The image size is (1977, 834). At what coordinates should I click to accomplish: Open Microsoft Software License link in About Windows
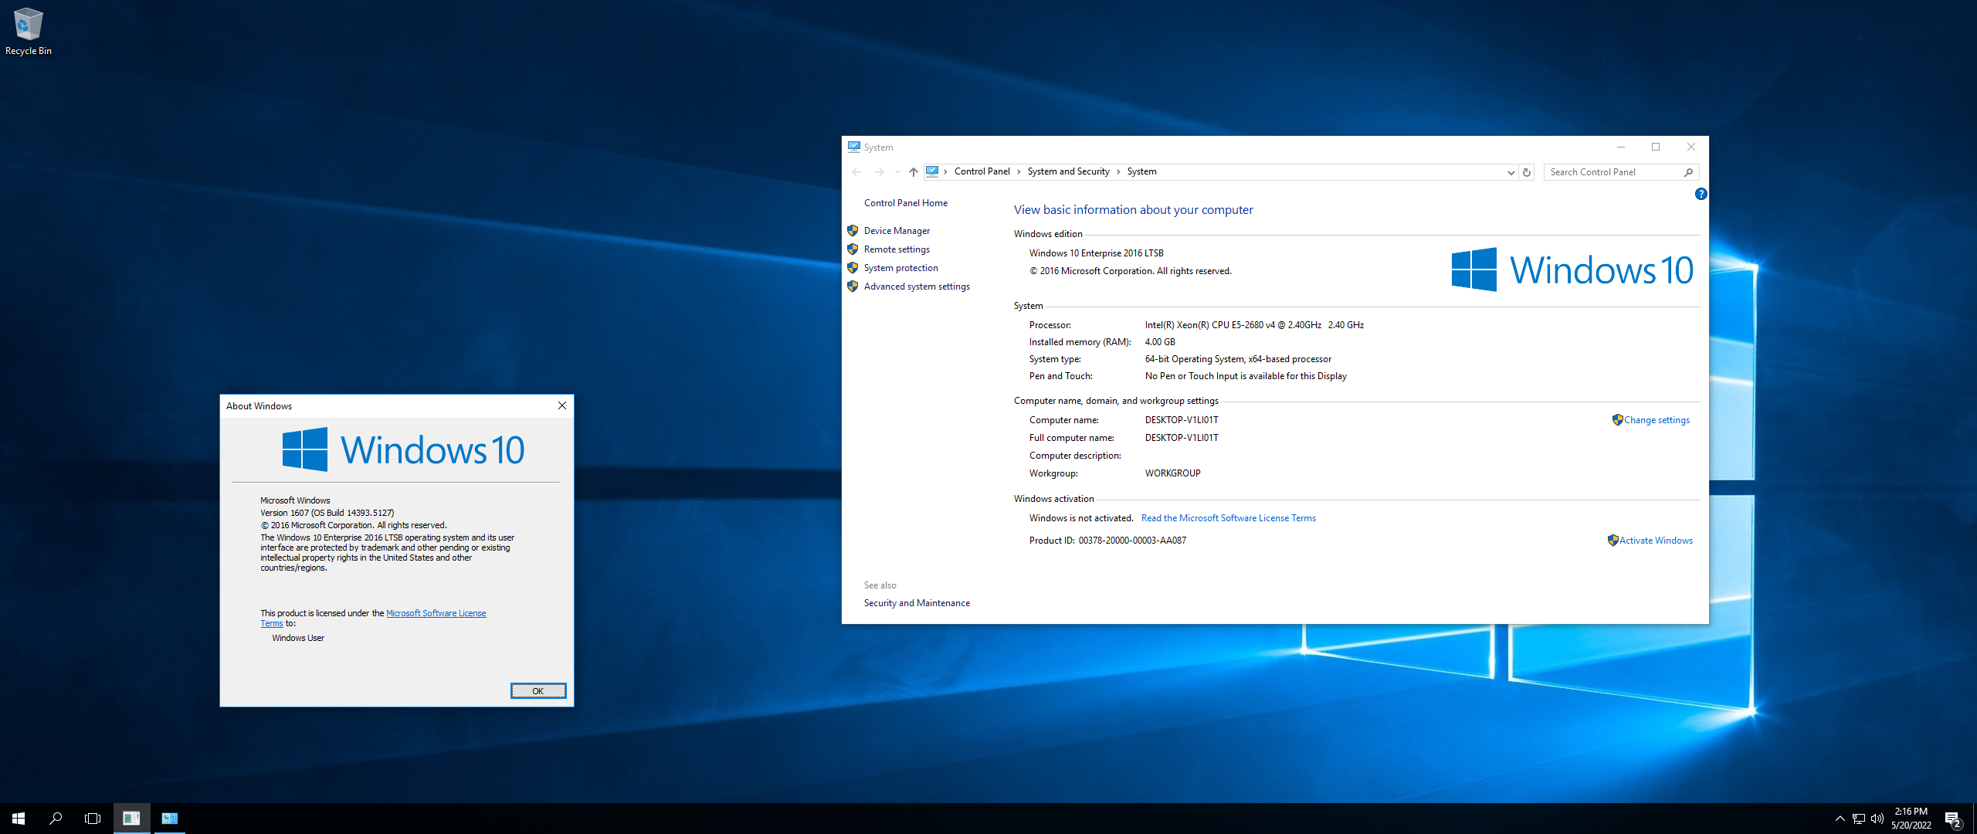click(x=436, y=613)
